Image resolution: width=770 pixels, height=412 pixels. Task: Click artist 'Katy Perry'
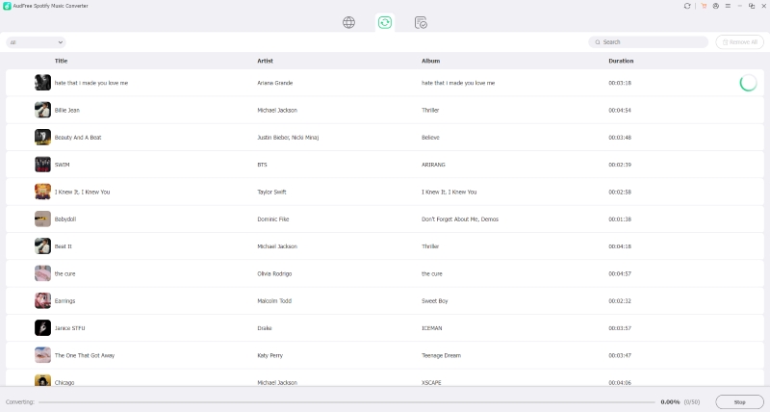click(x=270, y=355)
